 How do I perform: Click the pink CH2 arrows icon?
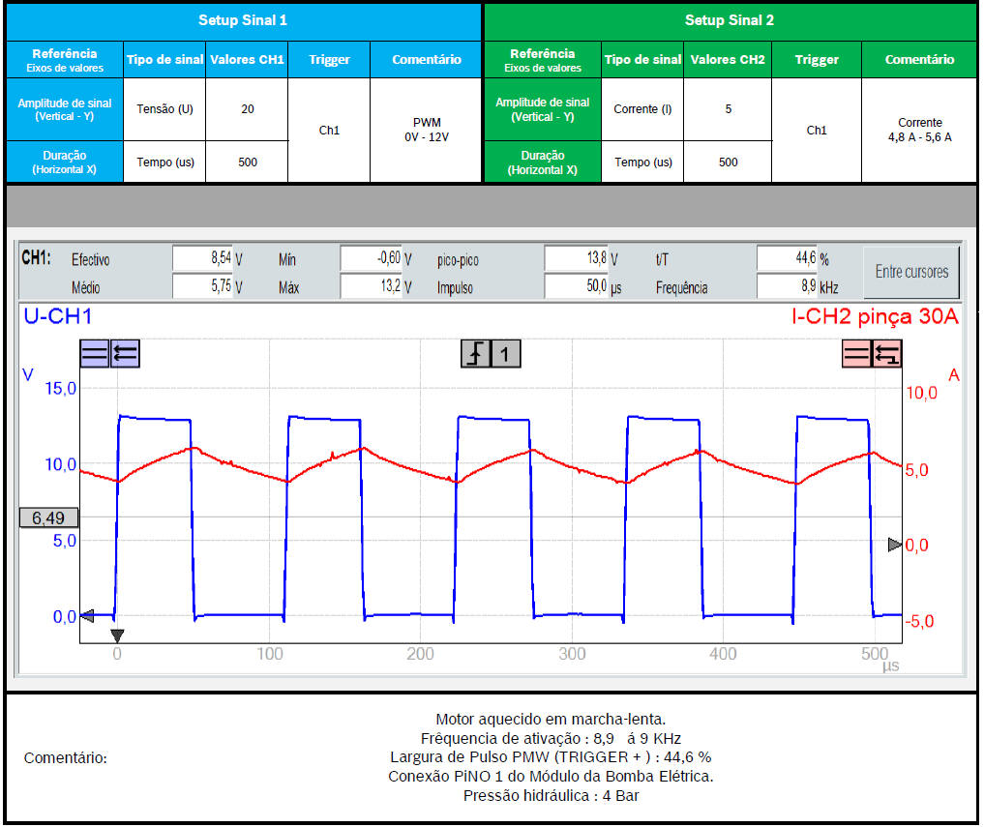pyautogui.click(x=887, y=354)
